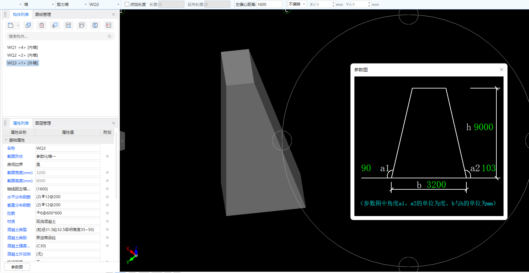529x273 pixels.
Task: Open the new component dropdown arrow
Action: [18, 25]
